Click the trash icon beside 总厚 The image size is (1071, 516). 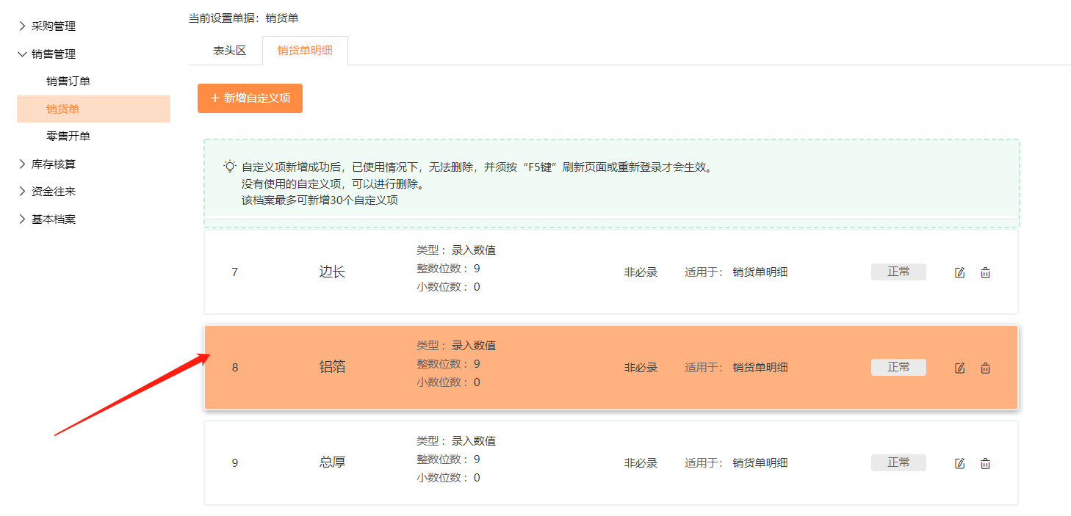click(x=985, y=462)
